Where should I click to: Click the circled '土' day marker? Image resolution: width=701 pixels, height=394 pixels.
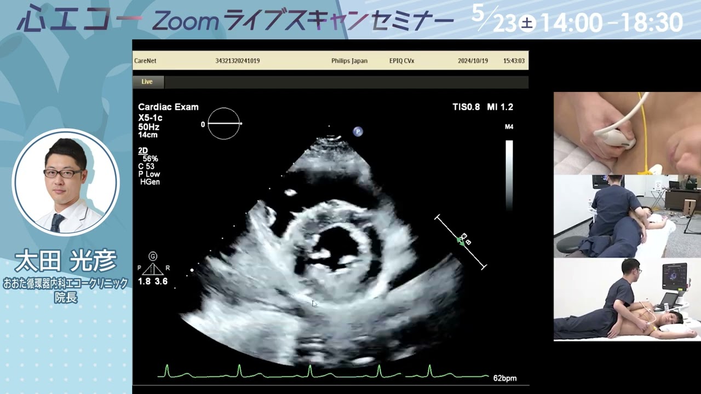(527, 24)
